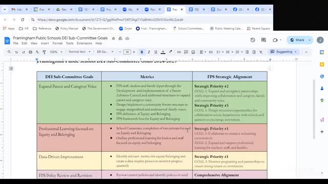Screen dimensions: 328x184
Task: Open document outline icon
Action: click(11, 68)
